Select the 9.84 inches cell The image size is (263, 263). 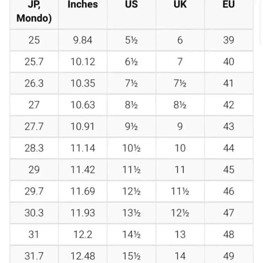[83, 40]
